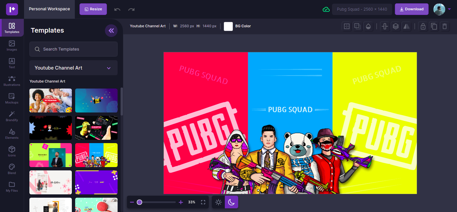Click the center align icon
The image size is (457, 212).
[x=385, y=26]
